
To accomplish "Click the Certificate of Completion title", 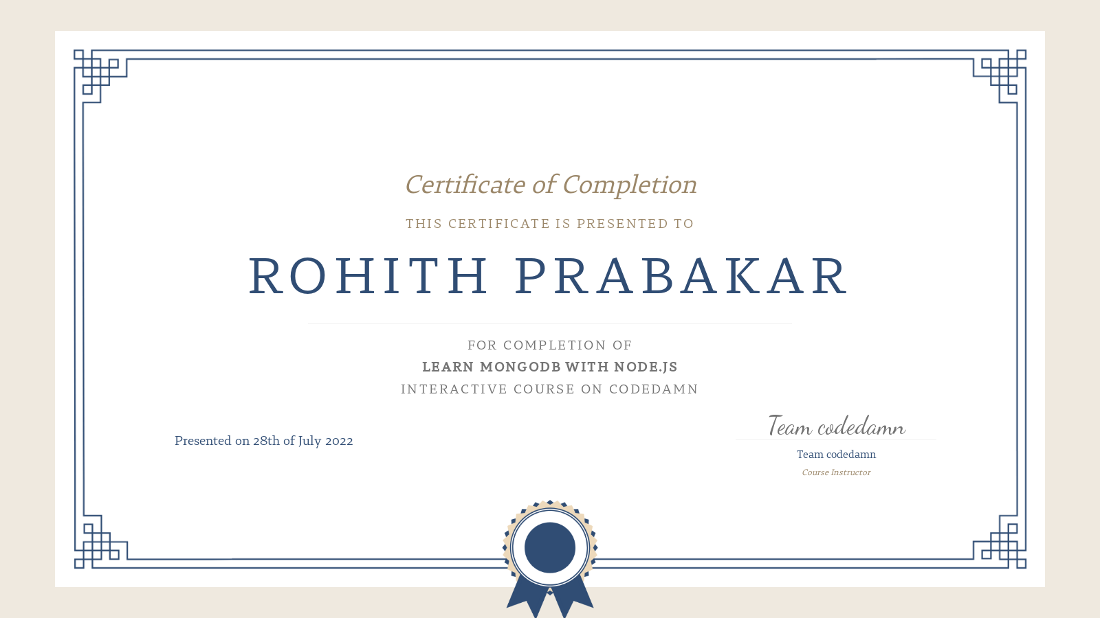I will tap(550, 185).
